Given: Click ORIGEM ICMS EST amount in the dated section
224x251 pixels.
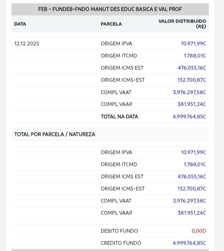Looking at the screenshot, I should pos(192,68).
